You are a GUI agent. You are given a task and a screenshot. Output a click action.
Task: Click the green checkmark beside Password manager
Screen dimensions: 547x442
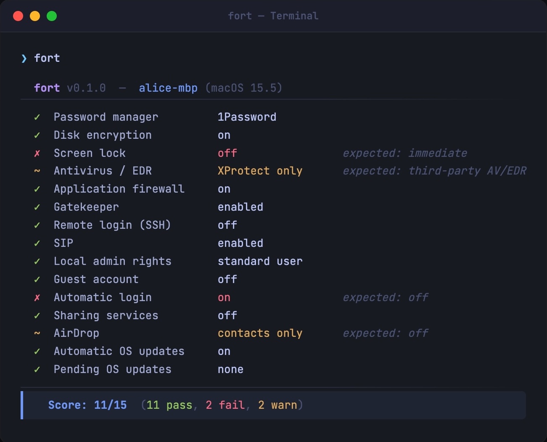(x=37, y=117)
